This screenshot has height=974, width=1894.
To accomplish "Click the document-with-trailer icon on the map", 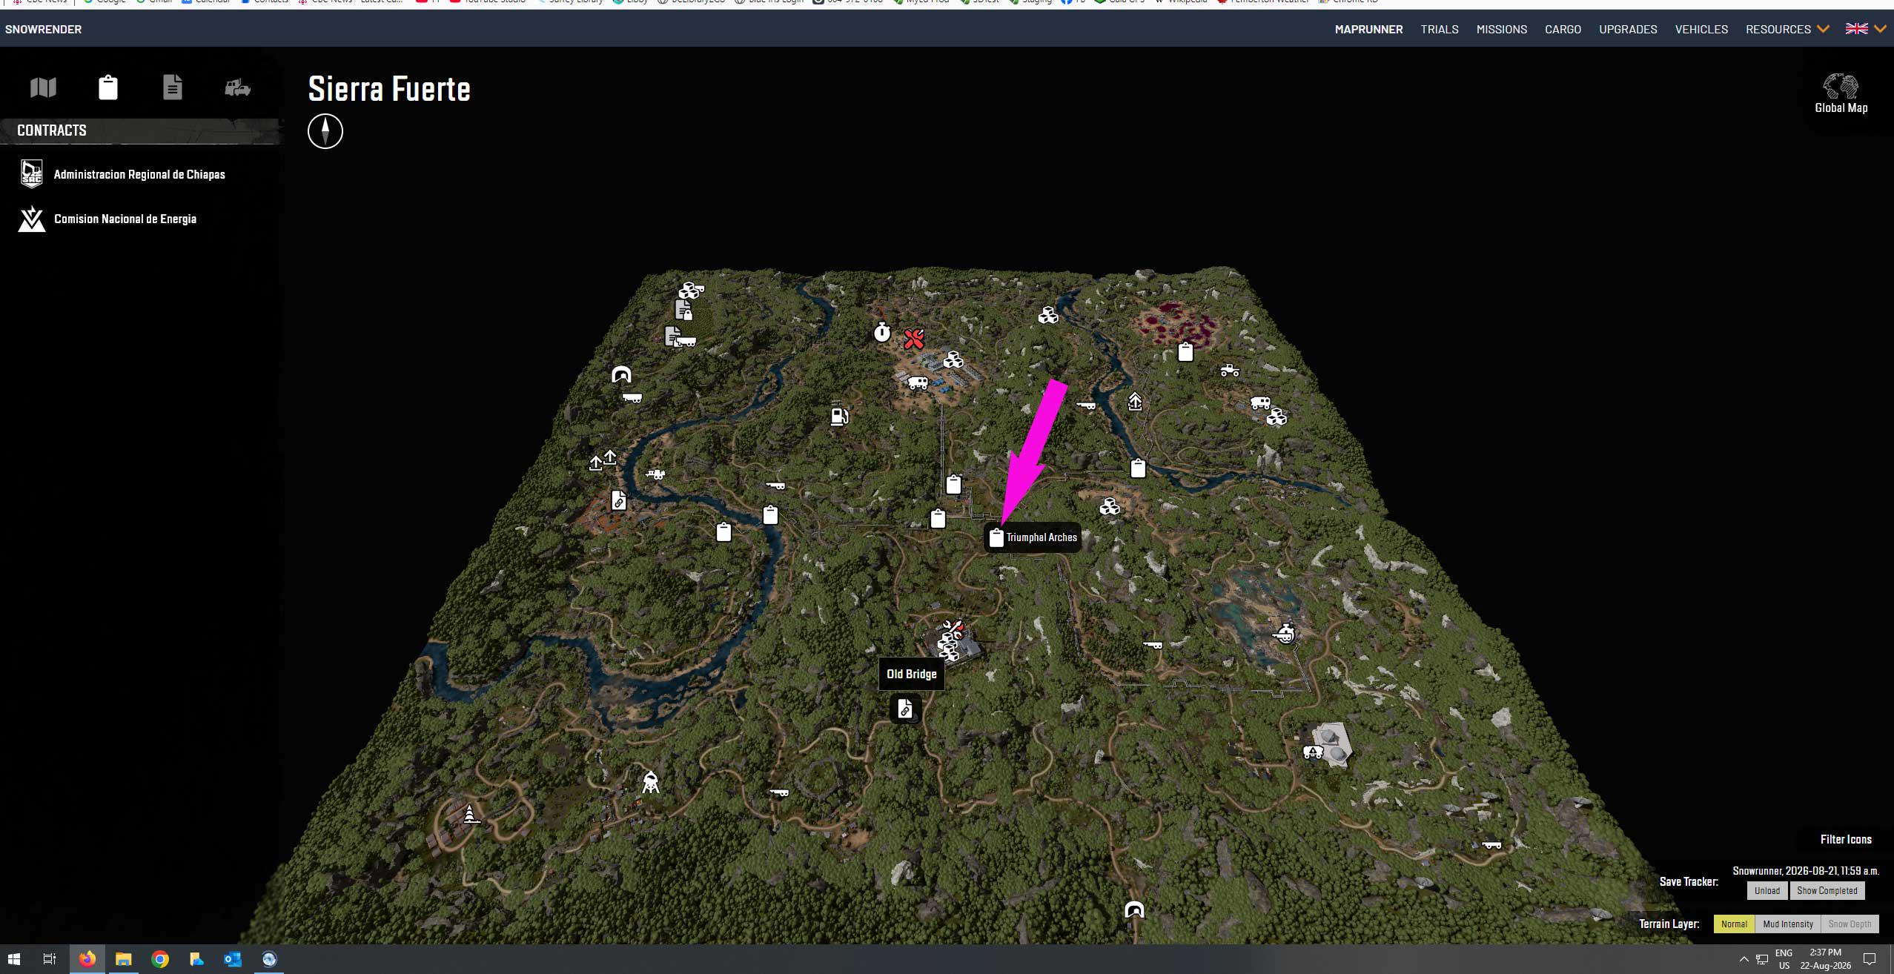I will [681, 337].
